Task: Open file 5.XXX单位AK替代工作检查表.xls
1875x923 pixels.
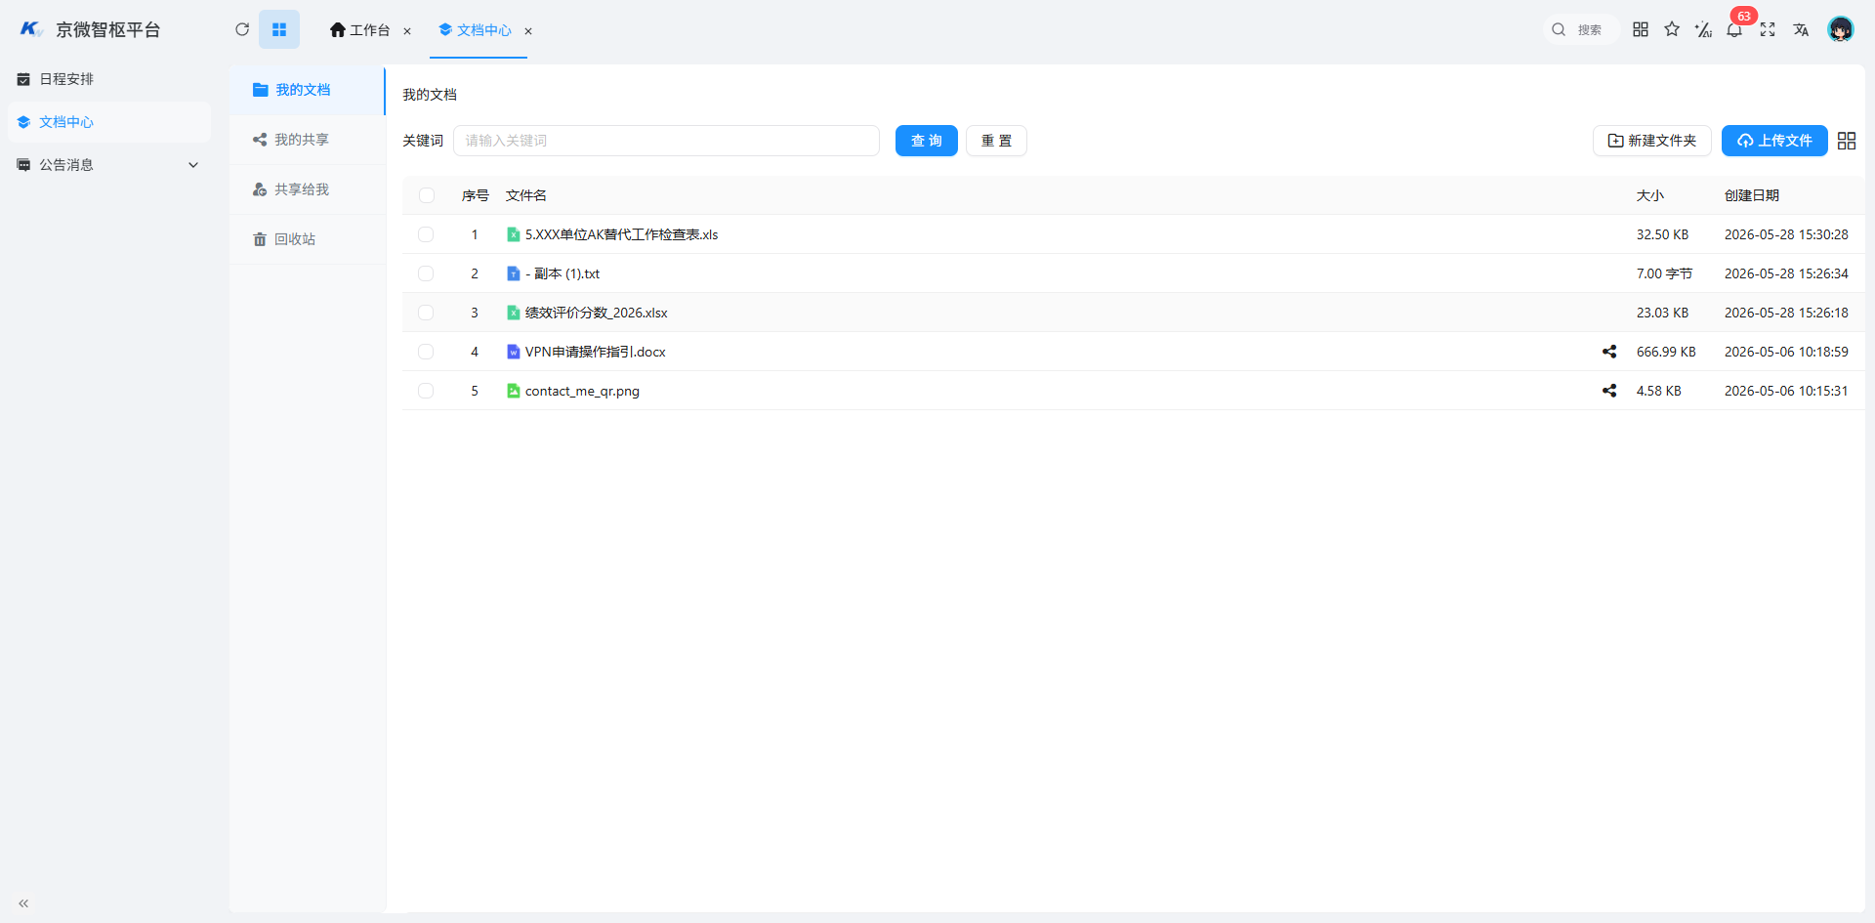Action: (x=621, y=234)
